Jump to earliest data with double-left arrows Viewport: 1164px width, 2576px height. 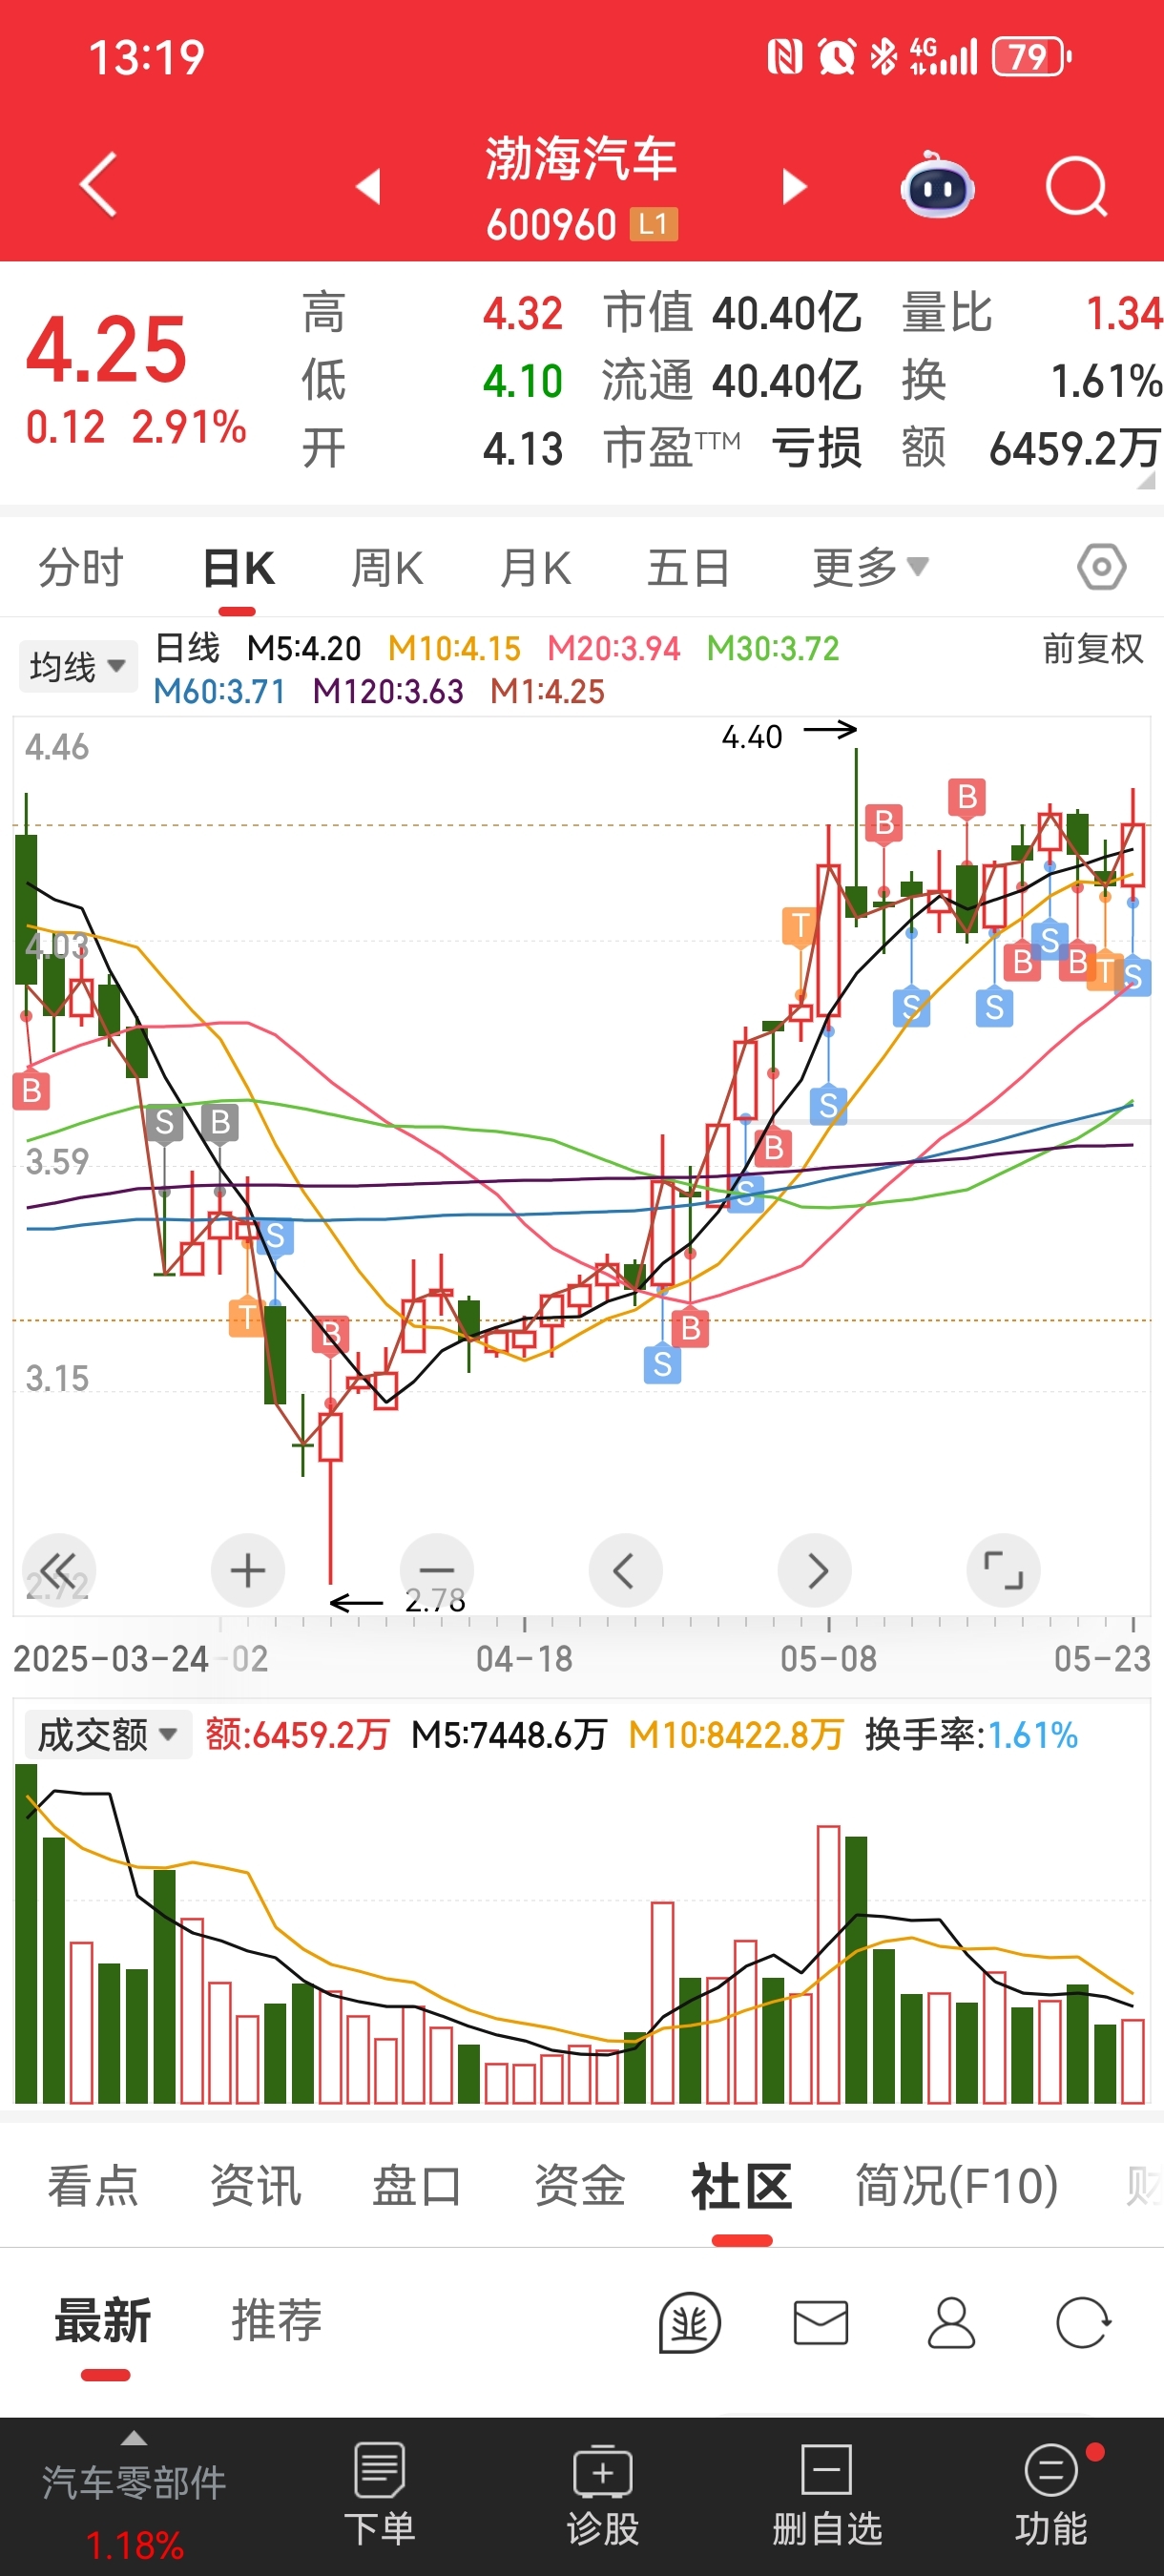(x=58, y=1570)
